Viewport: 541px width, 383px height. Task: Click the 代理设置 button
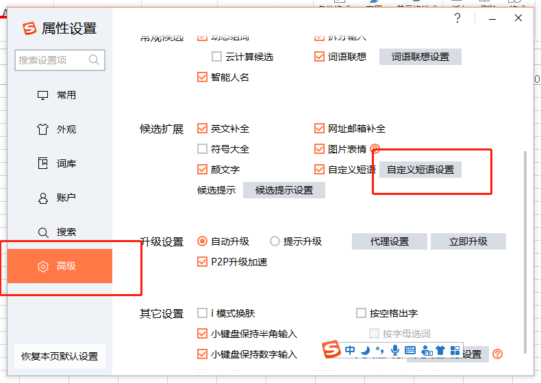tap(390, 241)
